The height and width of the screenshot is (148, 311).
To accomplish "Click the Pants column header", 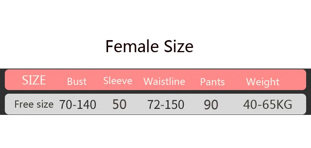I will pos(212,82).
